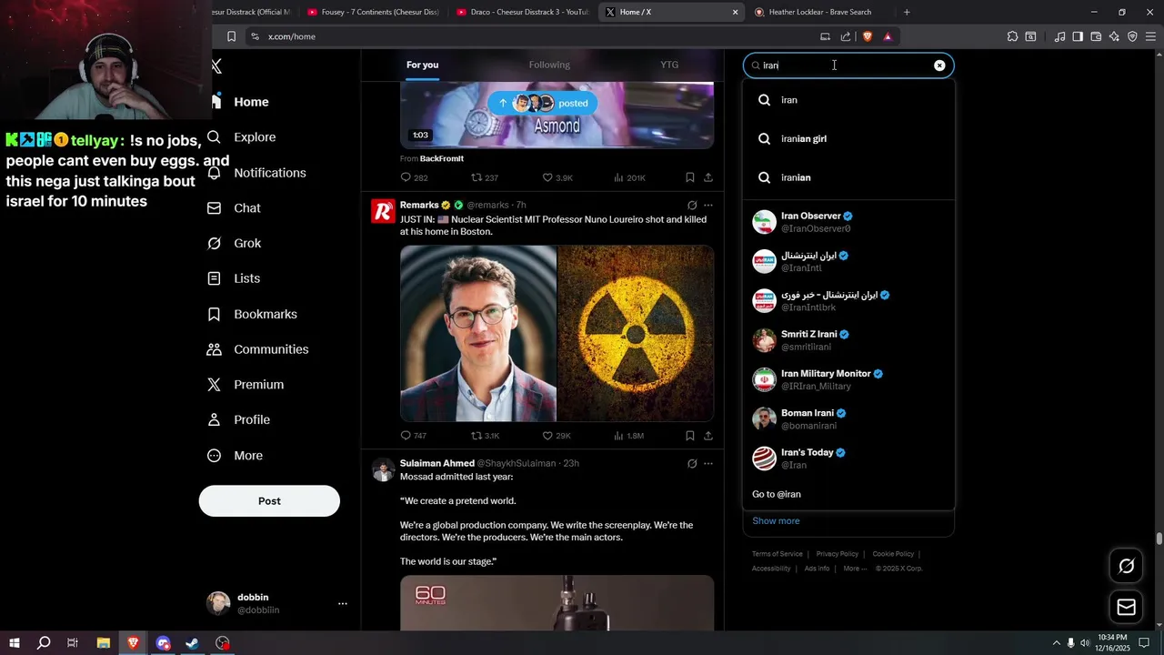Switch to the 'Following' tab
Screen dimensions: 1164x655
pyautogui.click(x=549, y=65)
